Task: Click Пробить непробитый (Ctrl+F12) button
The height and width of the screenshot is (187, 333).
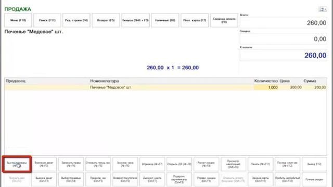Action: coord(287,179)
